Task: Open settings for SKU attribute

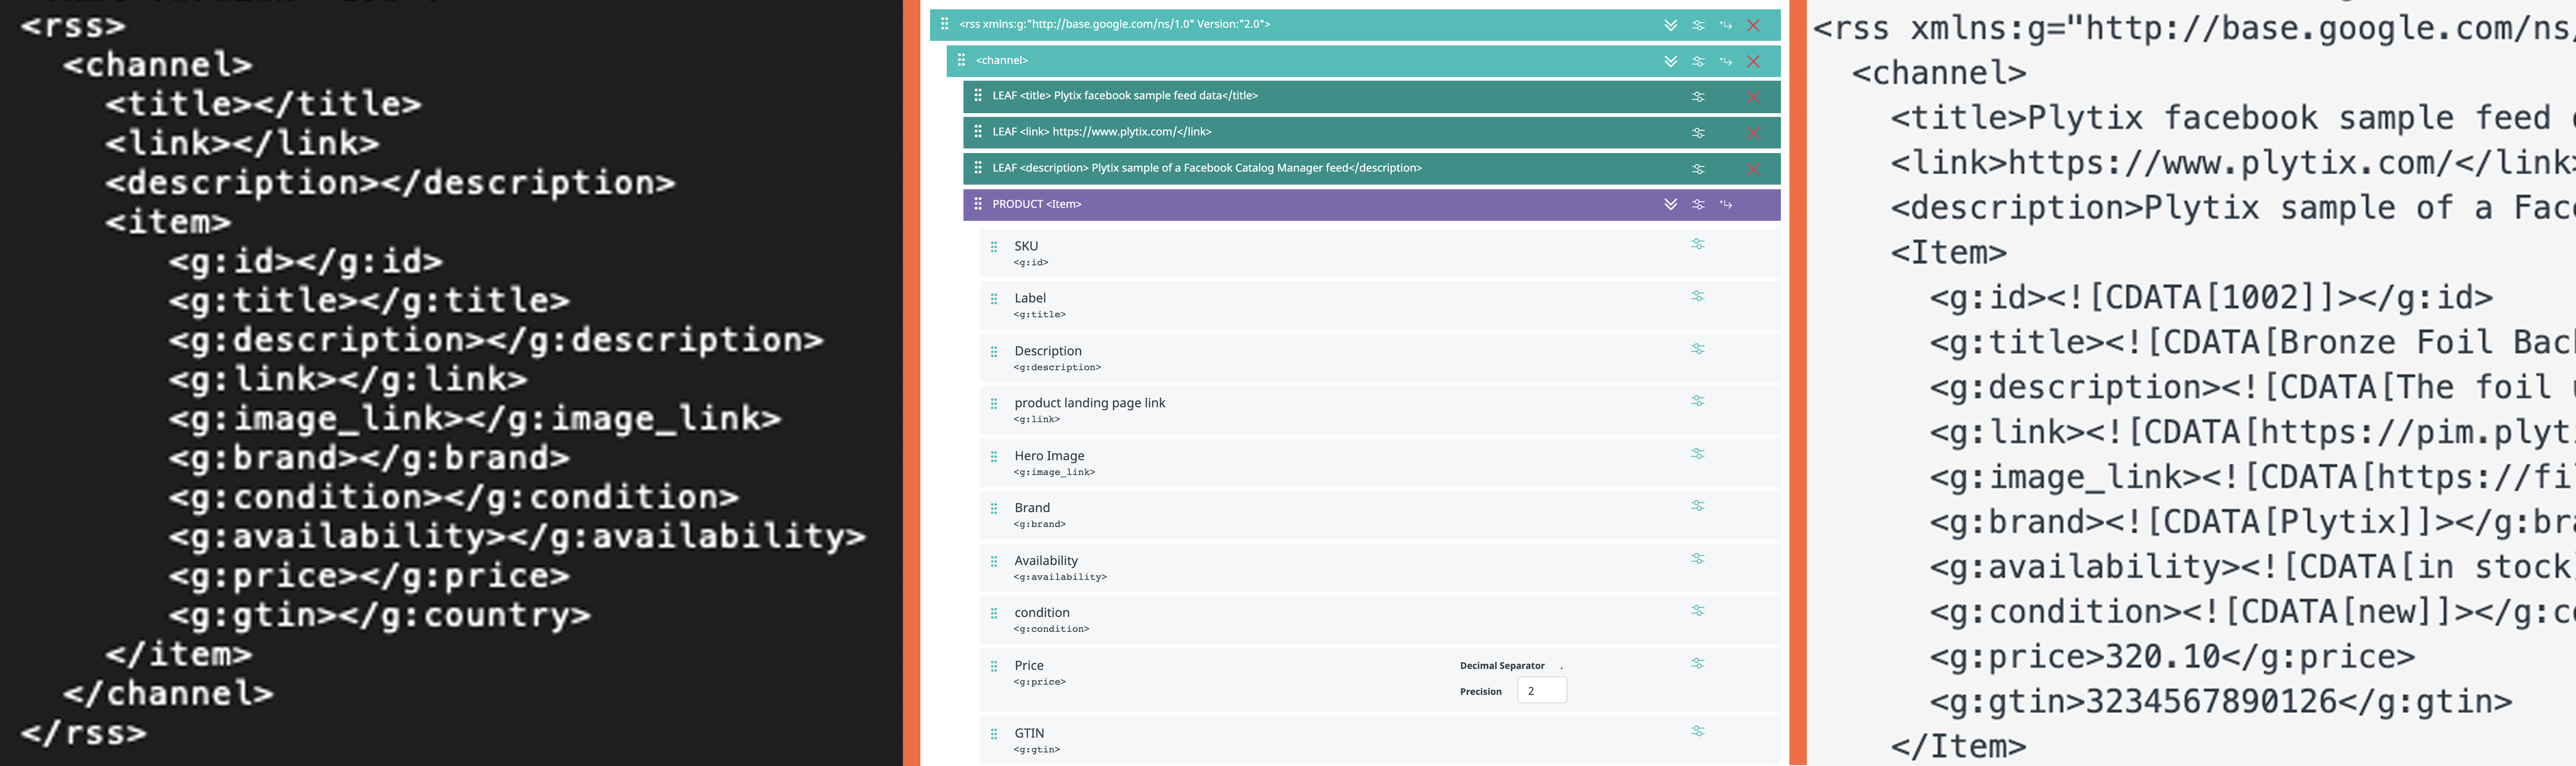Action: coord(1698,244)
